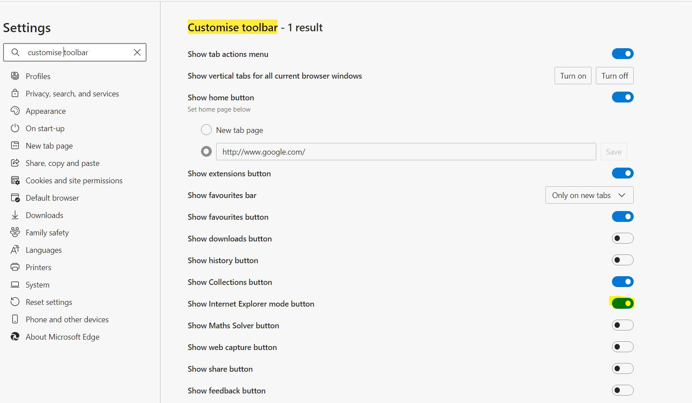
Task: Enable Show history button switch
Action: [x=622, y=260]
